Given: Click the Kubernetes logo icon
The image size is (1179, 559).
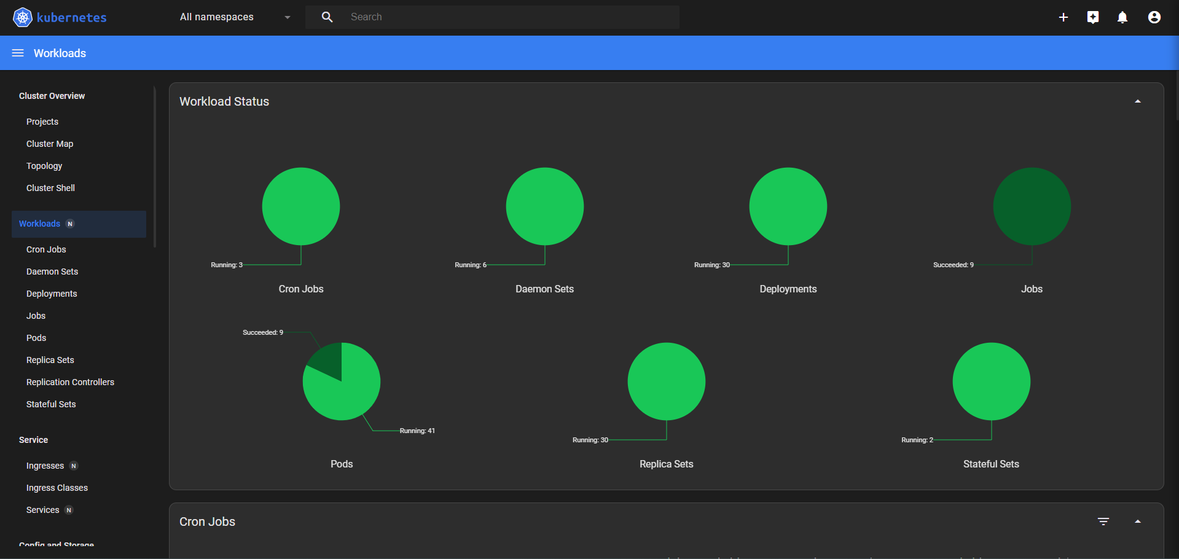Looking at the screenshot, I should [x=23, y=17].
